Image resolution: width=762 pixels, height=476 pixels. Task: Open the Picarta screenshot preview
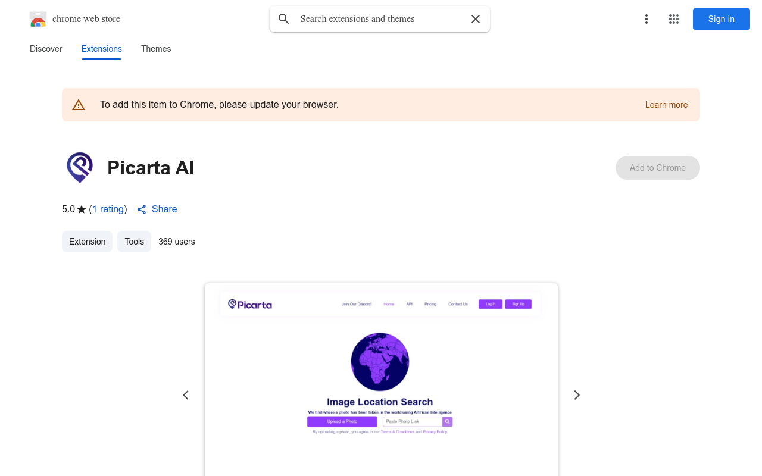[x=381, y=380]
